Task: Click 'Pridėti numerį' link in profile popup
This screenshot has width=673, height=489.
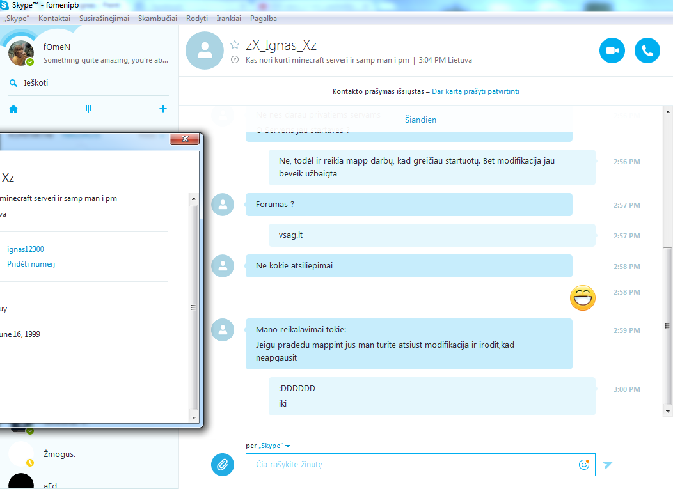Action: (31, 264)
